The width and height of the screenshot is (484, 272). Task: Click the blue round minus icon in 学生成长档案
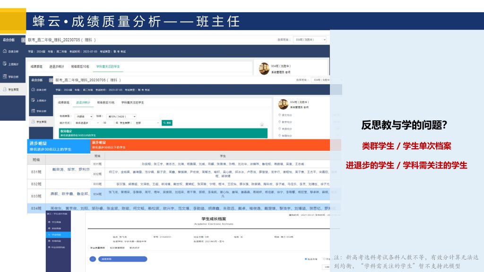pos(93,259)
